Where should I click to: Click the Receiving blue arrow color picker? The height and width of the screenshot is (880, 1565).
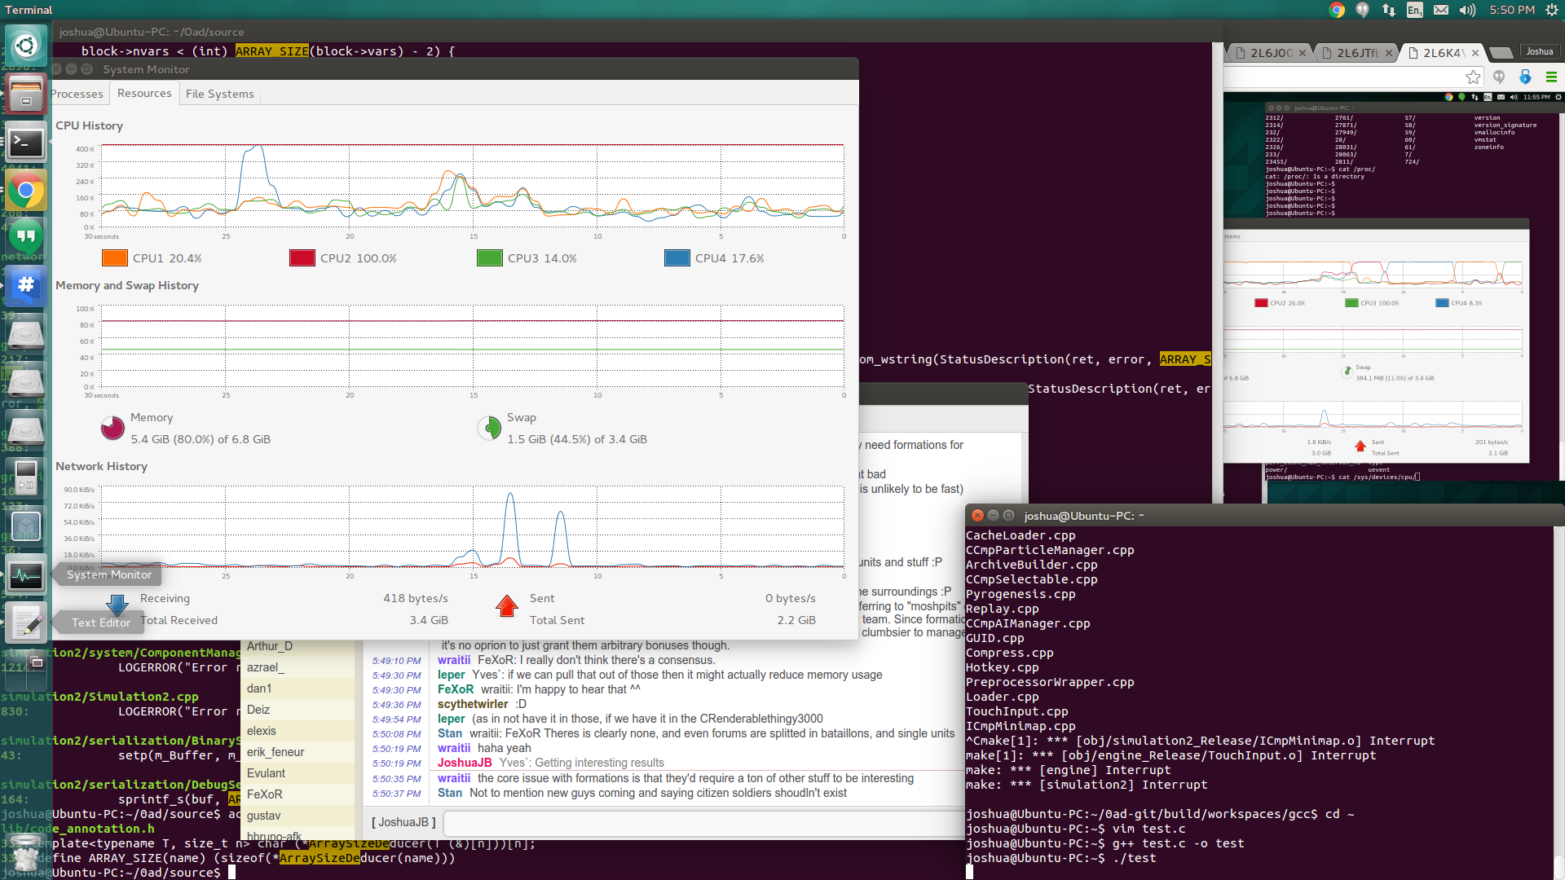117,605
